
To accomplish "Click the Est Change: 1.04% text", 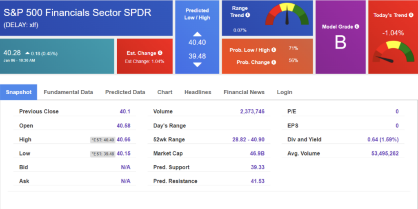I will tap(145, 61).
